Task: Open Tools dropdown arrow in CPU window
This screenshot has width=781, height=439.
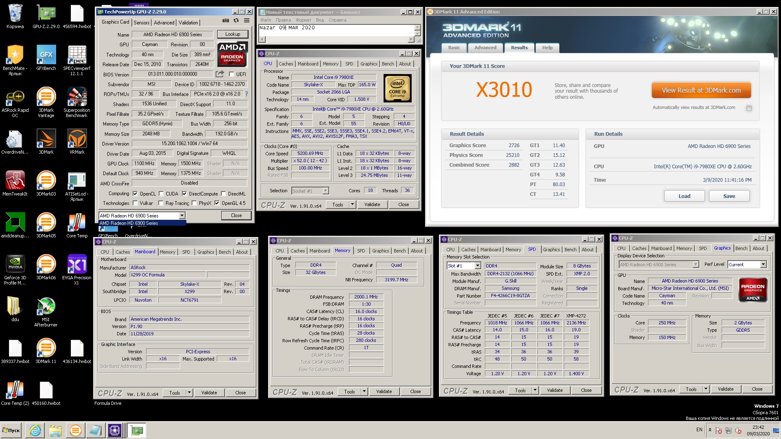Action: (352, 204)
